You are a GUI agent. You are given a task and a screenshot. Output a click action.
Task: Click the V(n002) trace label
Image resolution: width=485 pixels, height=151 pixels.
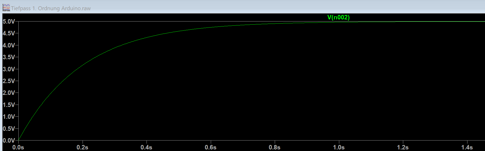coord(338,18)
